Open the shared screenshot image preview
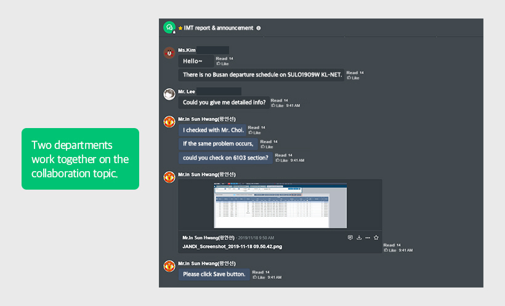 coord(280,206)
